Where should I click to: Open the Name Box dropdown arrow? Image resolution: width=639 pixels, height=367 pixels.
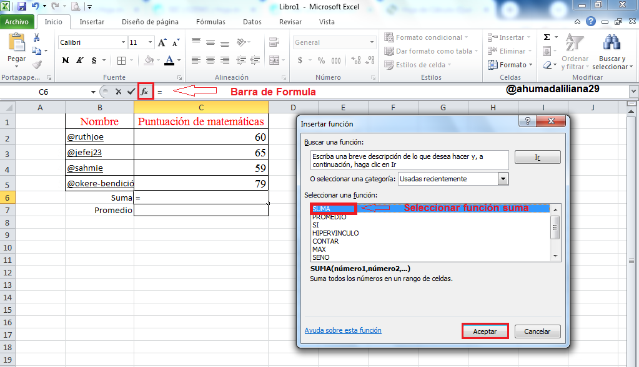coord(93,92)
